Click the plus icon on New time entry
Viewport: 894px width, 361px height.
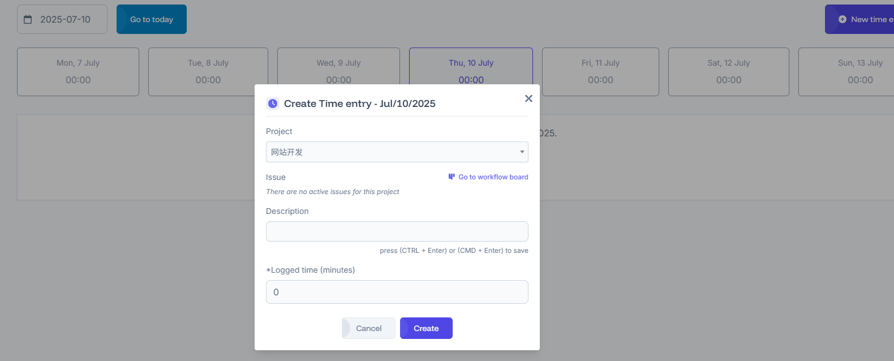point(843,19)
